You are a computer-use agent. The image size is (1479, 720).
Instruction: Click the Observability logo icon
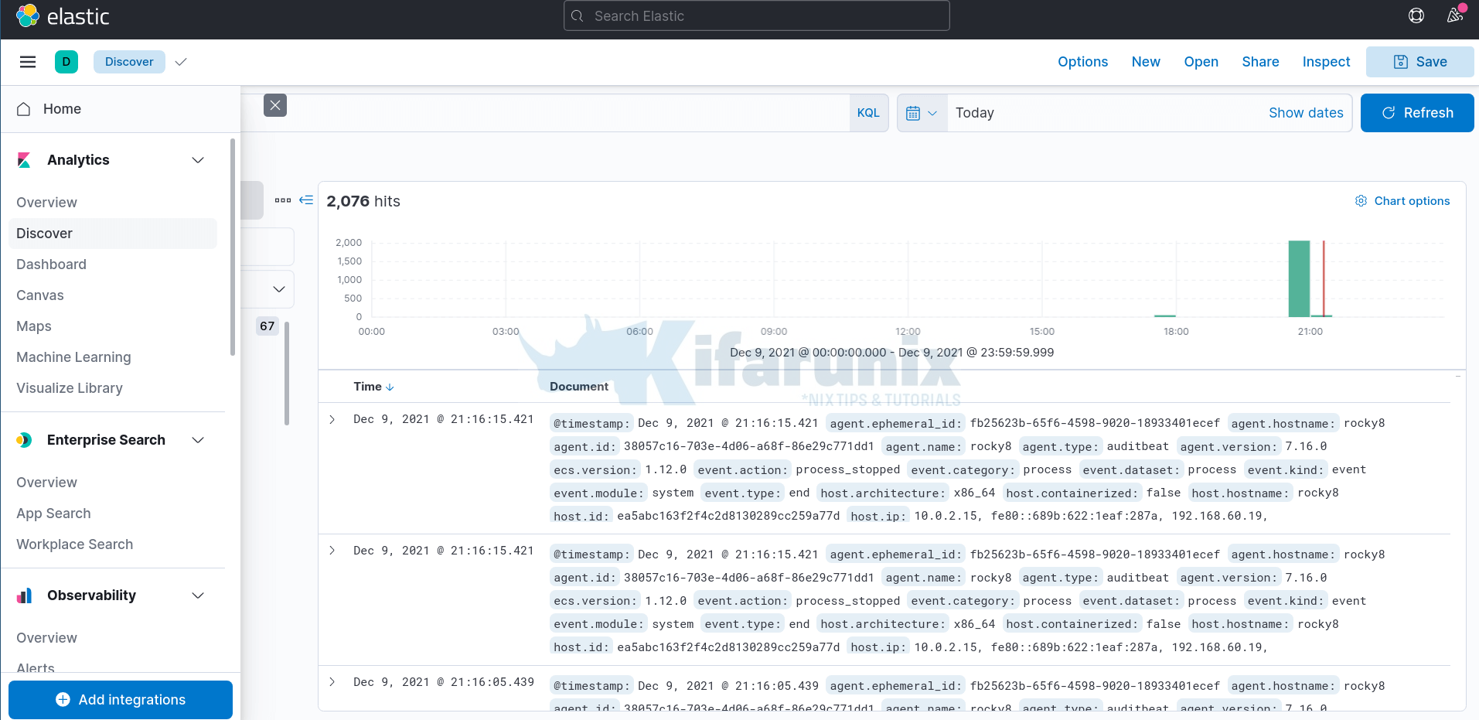pyautogui.click(x=25, y=595)
